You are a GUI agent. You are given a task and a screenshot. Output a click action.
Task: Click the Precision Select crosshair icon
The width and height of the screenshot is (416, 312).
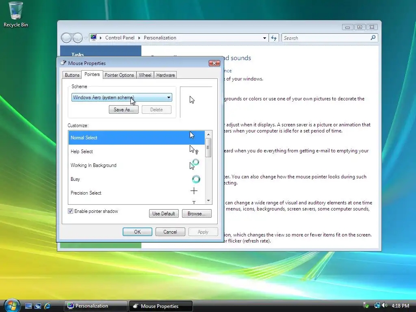pyautogui.click(x=194, y=191)
